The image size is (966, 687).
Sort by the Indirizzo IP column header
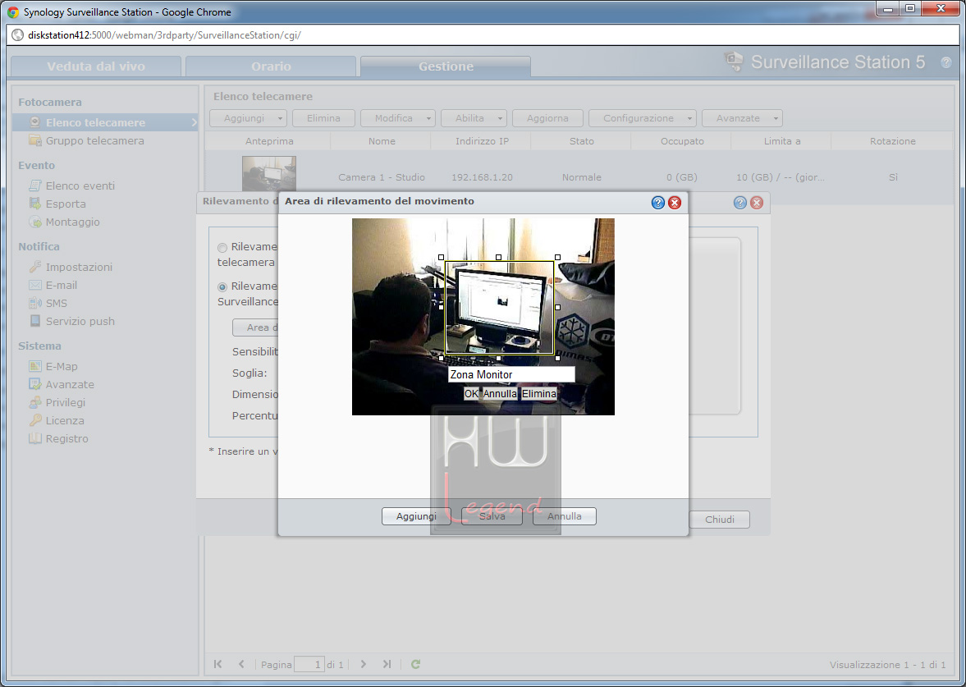coord(482,141)
